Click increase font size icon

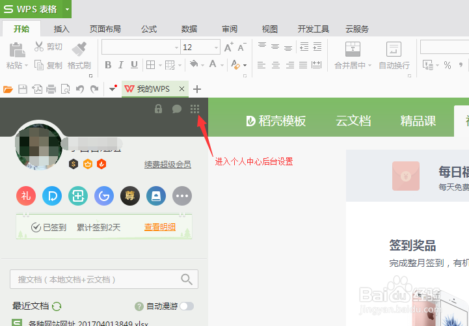229,47
